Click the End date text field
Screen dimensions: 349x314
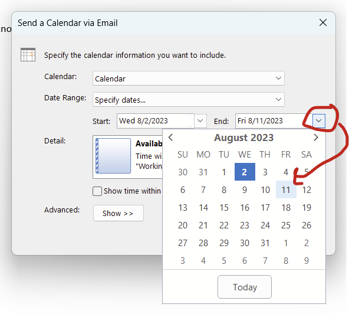tap(274, 121)
